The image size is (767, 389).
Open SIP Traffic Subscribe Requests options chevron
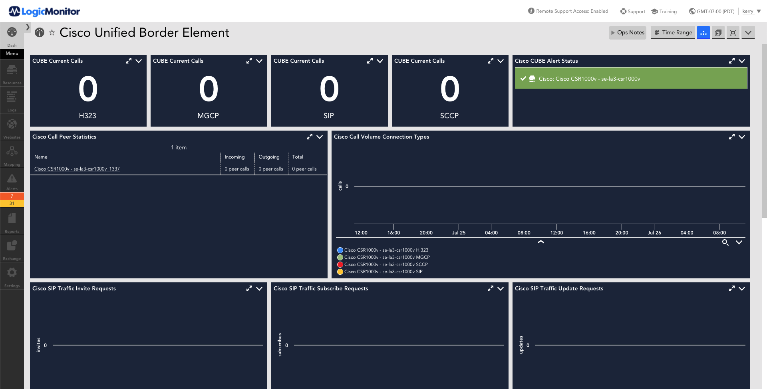(x=501, y=288)
